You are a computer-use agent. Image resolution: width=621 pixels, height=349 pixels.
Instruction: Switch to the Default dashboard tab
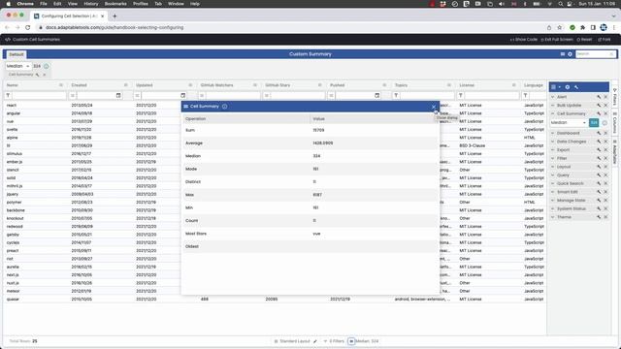point(16,54)
